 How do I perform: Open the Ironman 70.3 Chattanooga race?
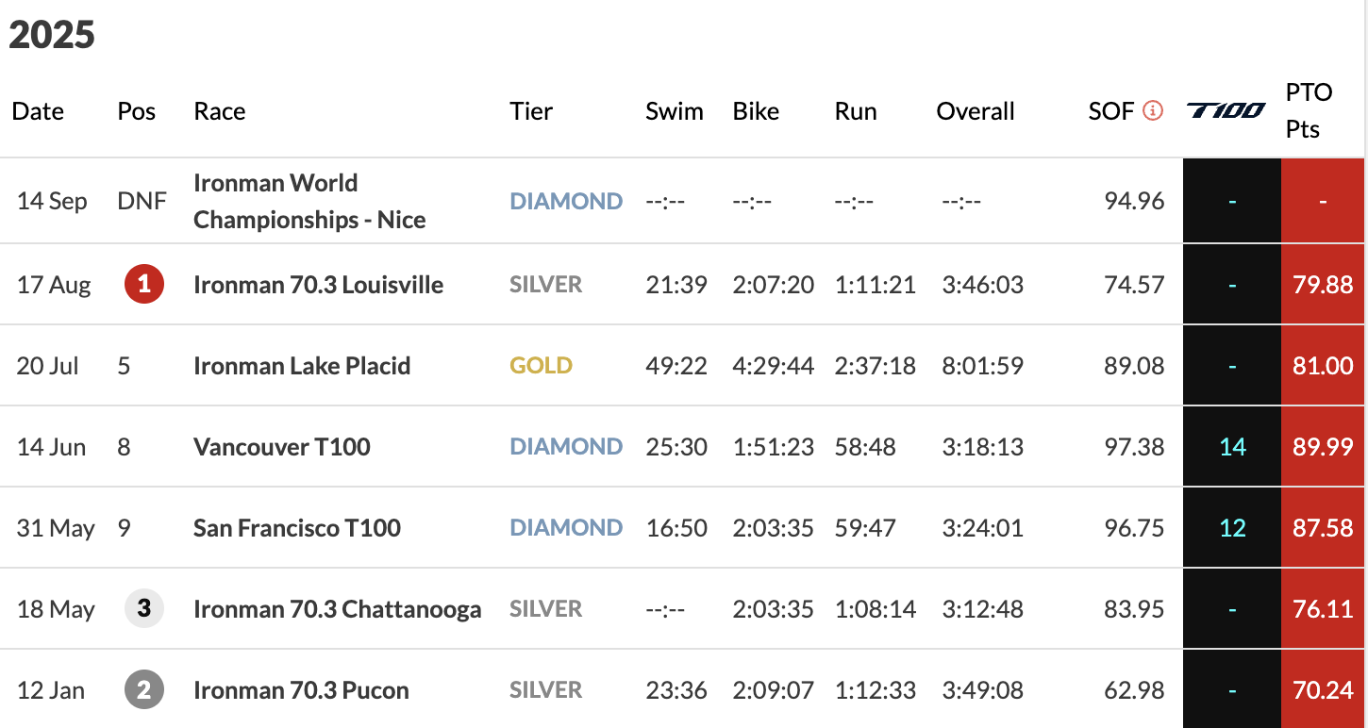(337, 609)
